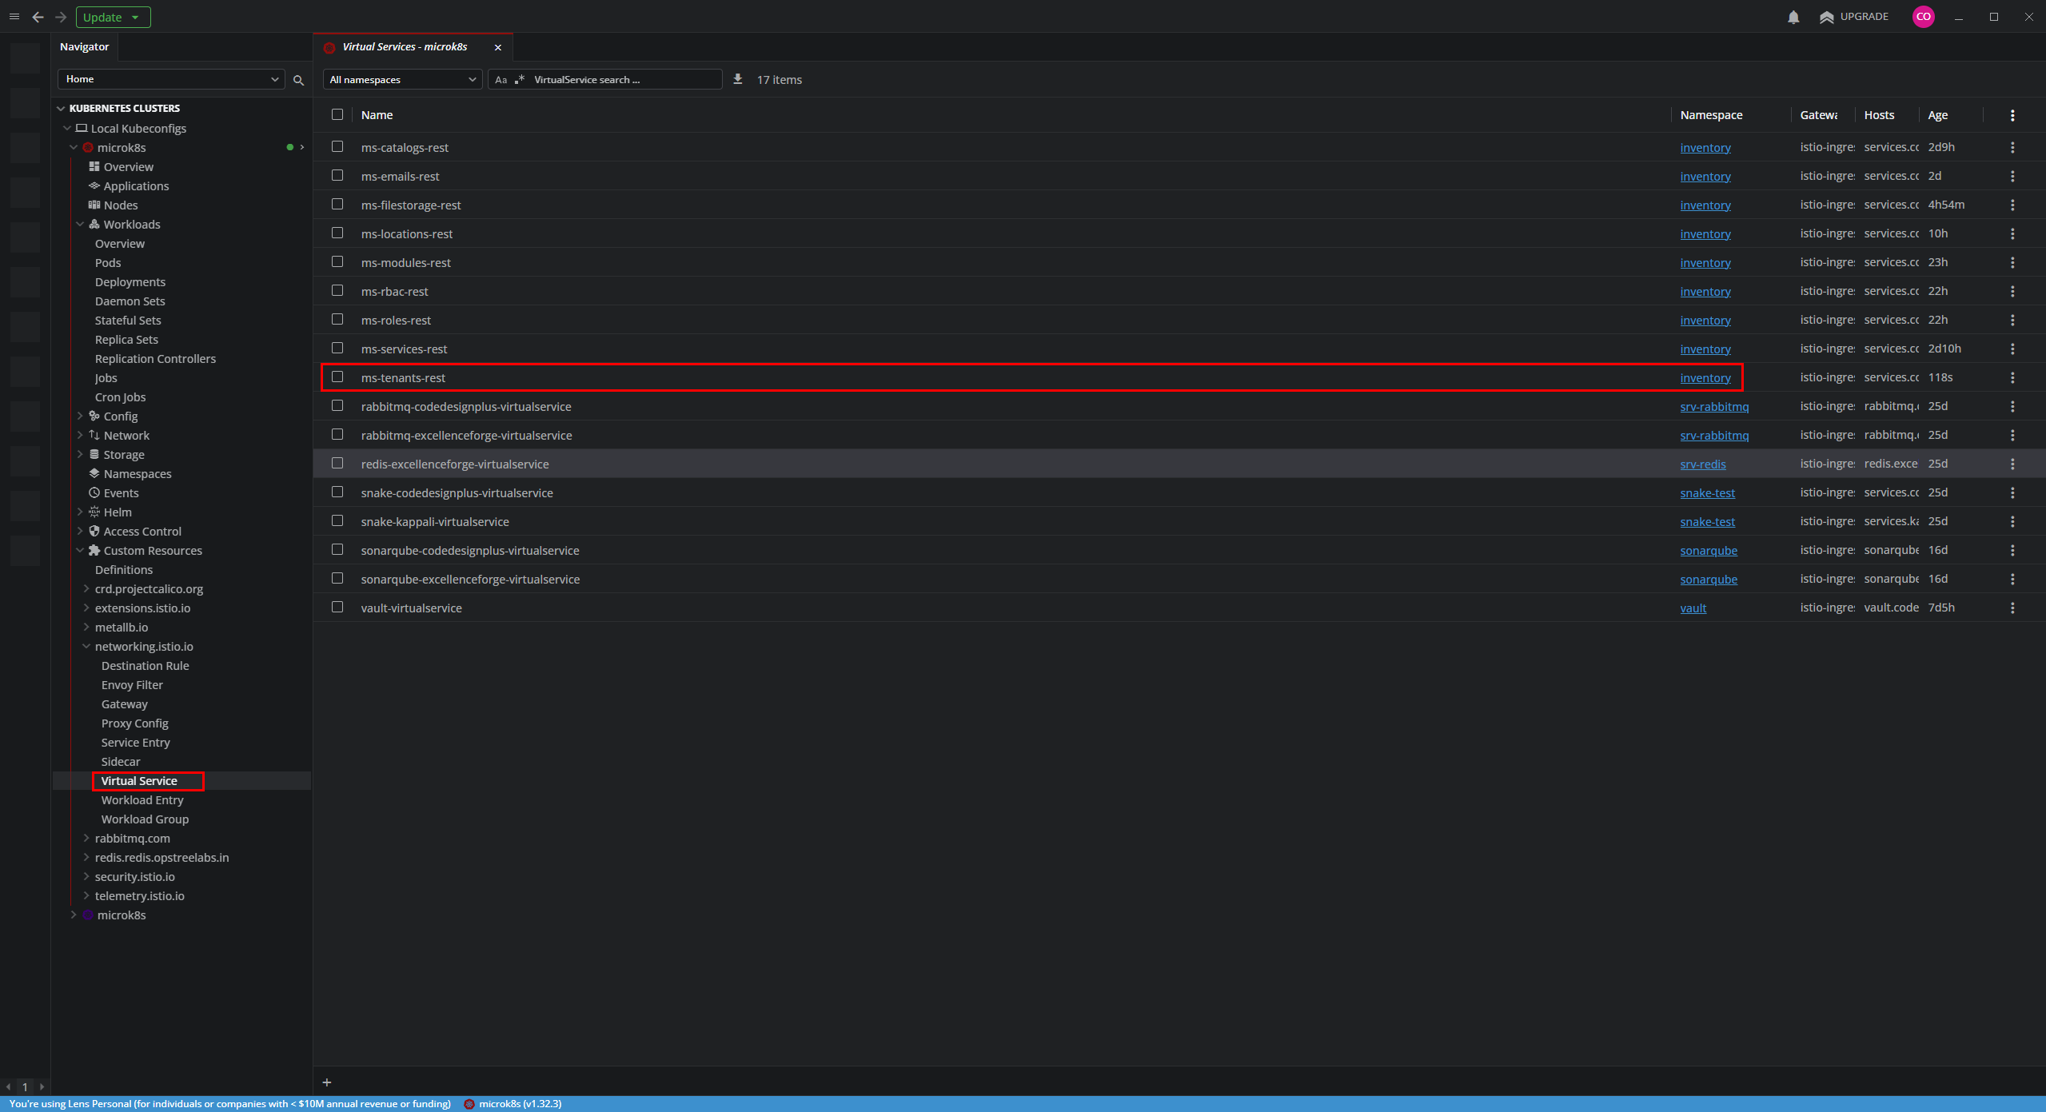This screenshot has height=1112, width=2046.
Task: Open the Update button dropdown arrow
Action: tap(136, 17)
